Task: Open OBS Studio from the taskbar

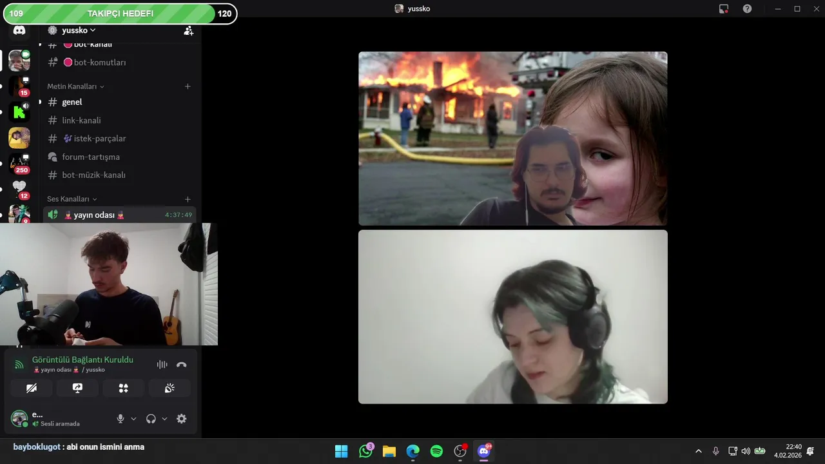Action: tap(460, 451)
